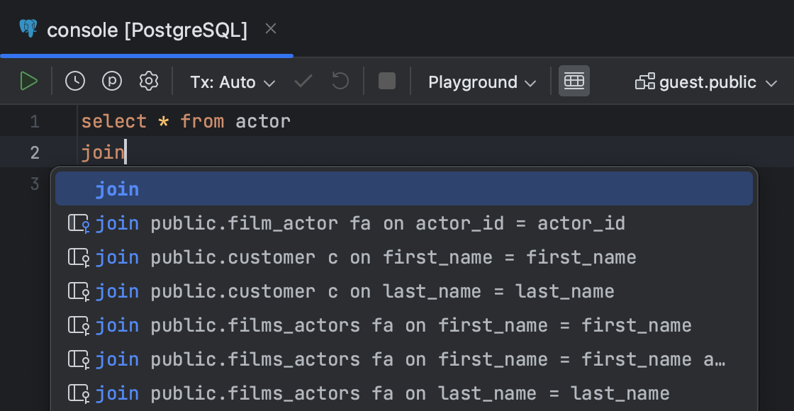Open console settings gear icon

(x=148, y=81)
